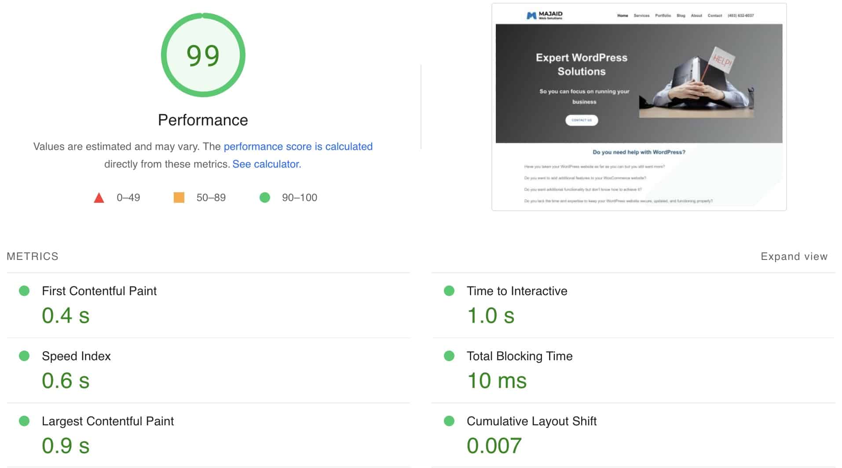Select the Speed Index label

point(76,356)
